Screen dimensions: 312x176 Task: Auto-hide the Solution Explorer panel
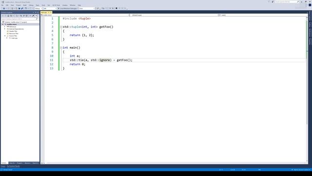point(36,13)
